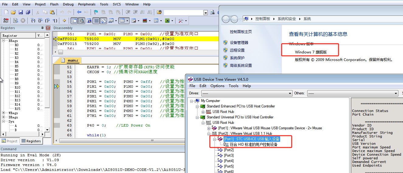The image size is (403, 173).
Task: Toggle the Registers window toolbar button
Action: point(96,21)
